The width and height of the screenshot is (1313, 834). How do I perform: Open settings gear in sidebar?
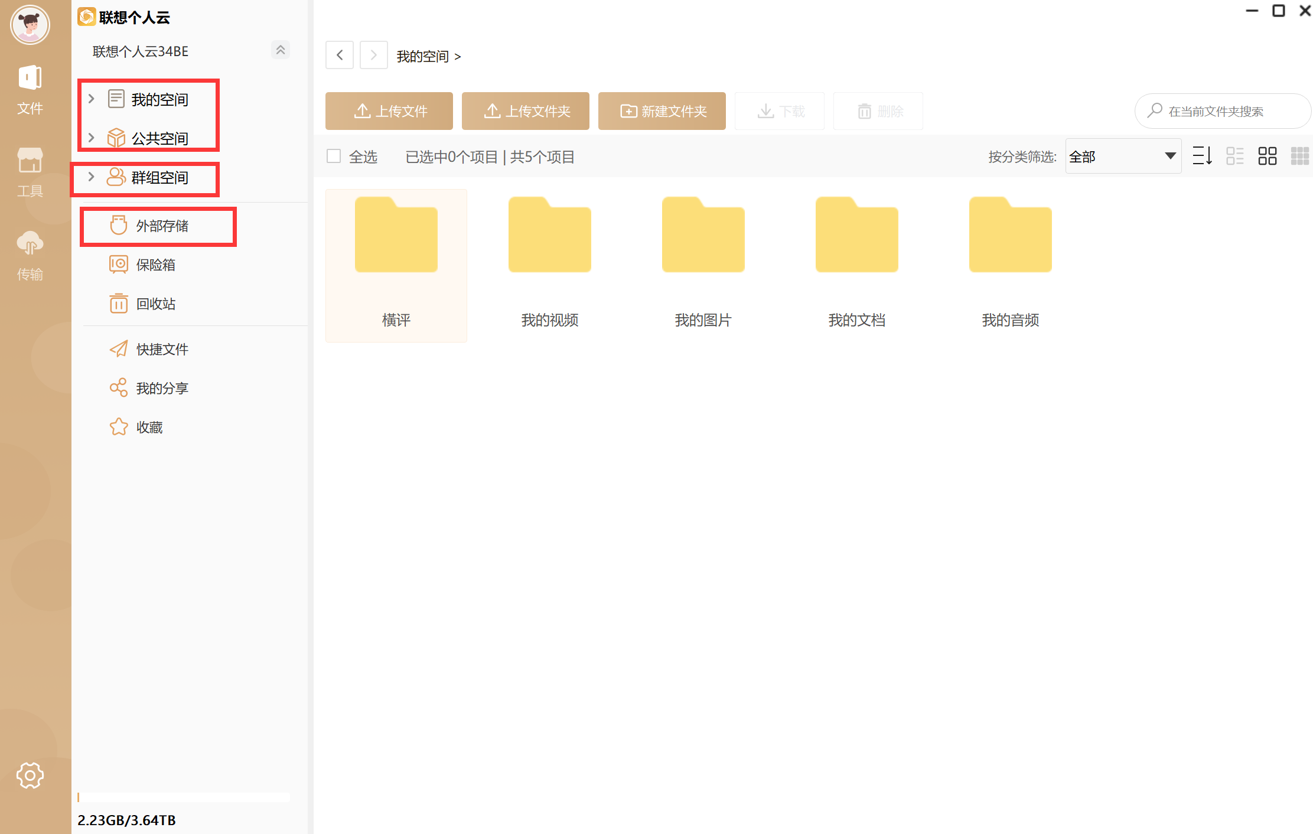30,775
